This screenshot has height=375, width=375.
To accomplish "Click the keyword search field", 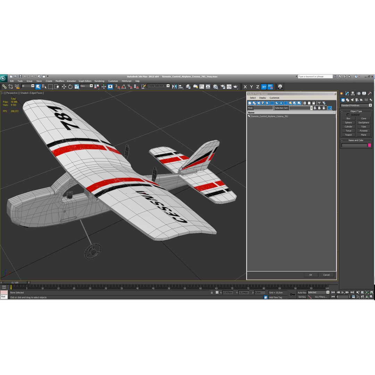I will click(x=315, y=76).
